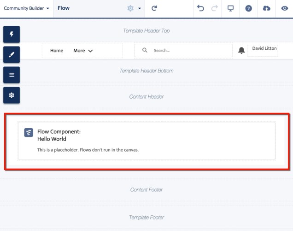Switch the desktop view mode icon
Image resolution: width=293 pixels, height=231 pixels.
point(231,8)
